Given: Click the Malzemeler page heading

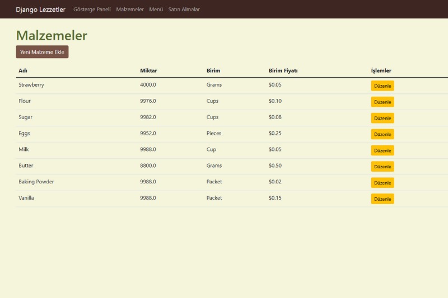Looking at the screenshot, I should pyautogui.click(x=52, y=35).
